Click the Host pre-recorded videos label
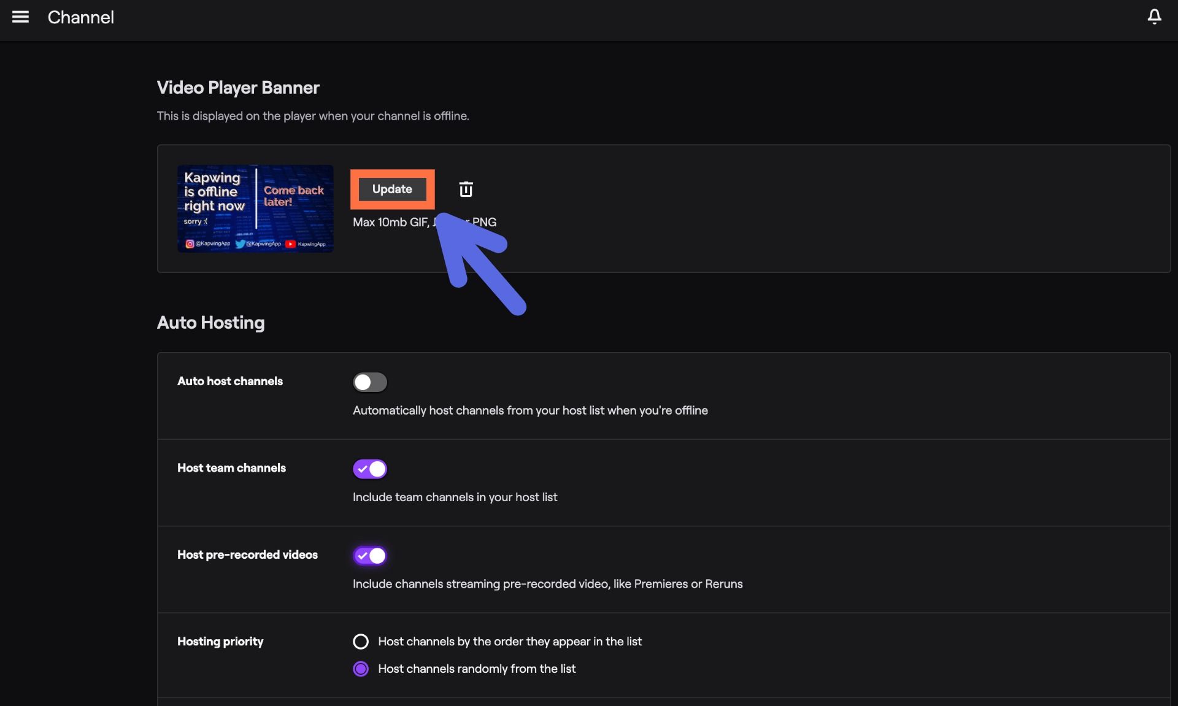Image resolution: width=1178 pixels, height=706 pixels. 247,555
